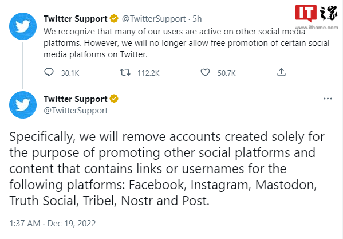
Task: Click the reply speech bubble icon
Action: click(49, 72)
